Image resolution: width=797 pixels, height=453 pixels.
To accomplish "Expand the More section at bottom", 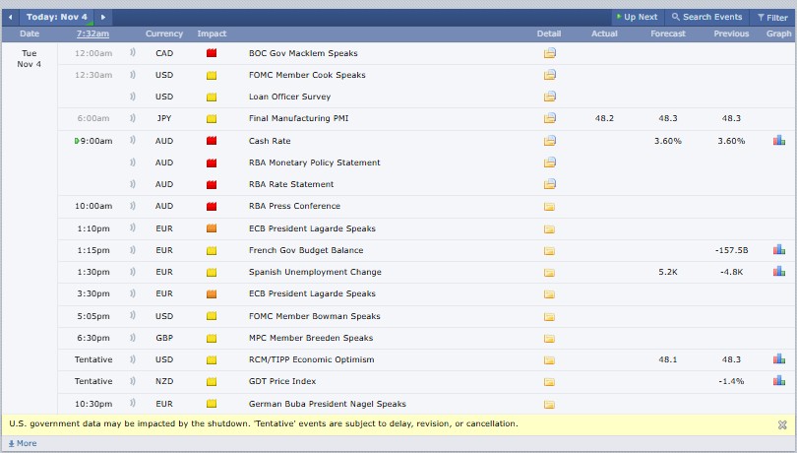I will coord(22,443).
